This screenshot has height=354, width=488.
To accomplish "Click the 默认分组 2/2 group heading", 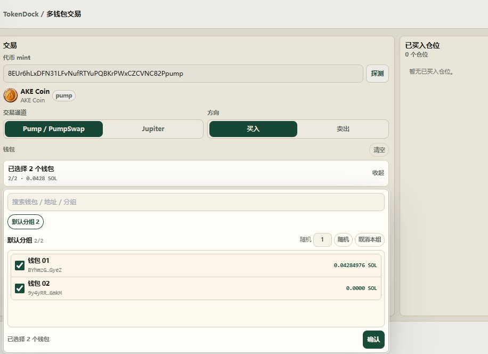I will 25,240.
